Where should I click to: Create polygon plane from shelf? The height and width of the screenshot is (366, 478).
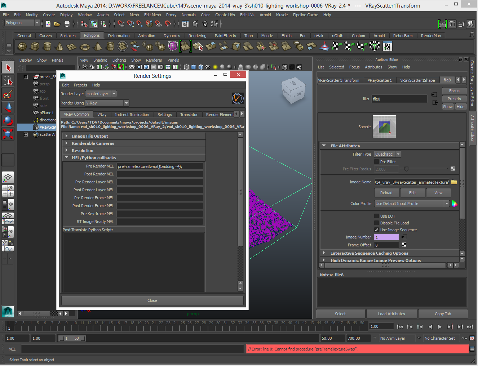pos(72,46)
